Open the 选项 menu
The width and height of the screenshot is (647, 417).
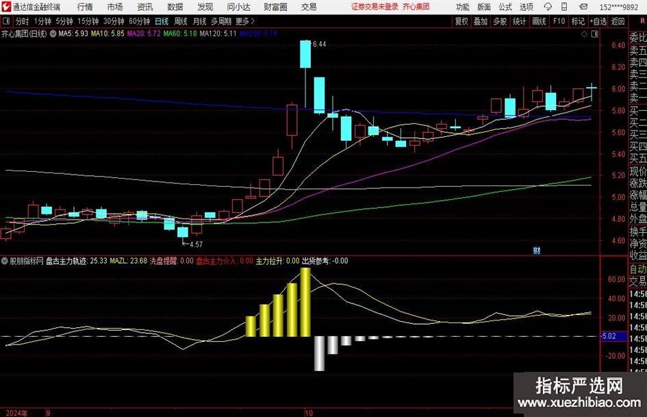526,7
